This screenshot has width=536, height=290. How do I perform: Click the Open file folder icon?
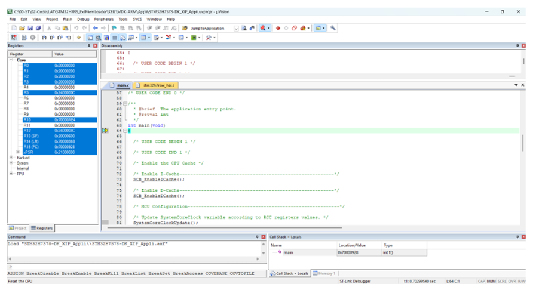[22, 28]
